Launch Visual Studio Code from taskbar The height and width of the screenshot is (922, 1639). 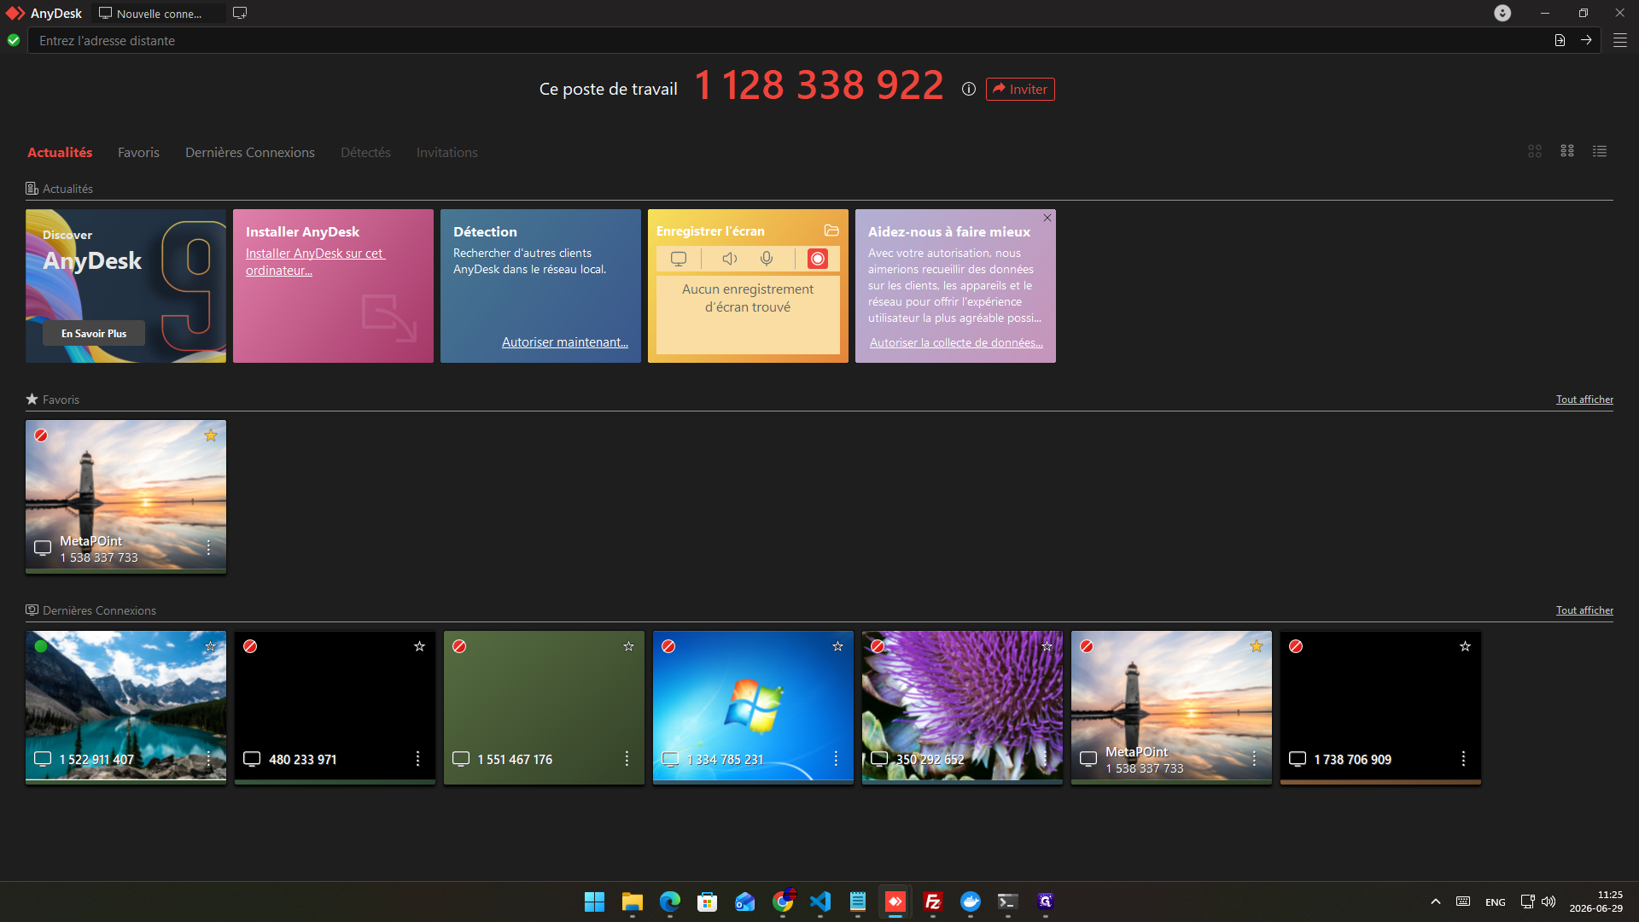pos(820,902)
